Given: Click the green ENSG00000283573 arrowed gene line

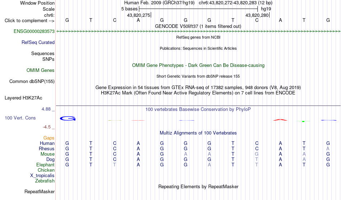Looking at the screenshot, I should [198, 31].
